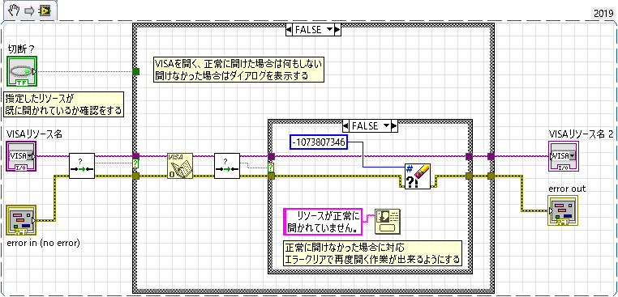This screenshot has width=618, height=297.
Task: Select the first error check node near VISAリソース名
Action: pyautogui.click(x=82, y=166)
